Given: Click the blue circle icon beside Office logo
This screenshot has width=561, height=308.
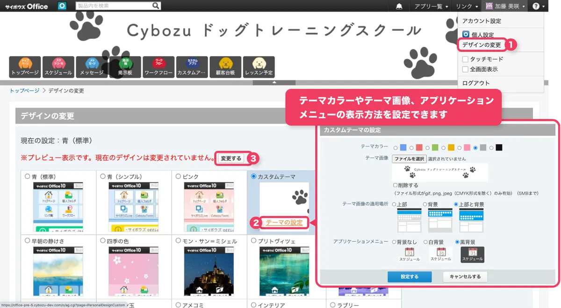Looking at the screenshot, I should click(x=62, y=6).
